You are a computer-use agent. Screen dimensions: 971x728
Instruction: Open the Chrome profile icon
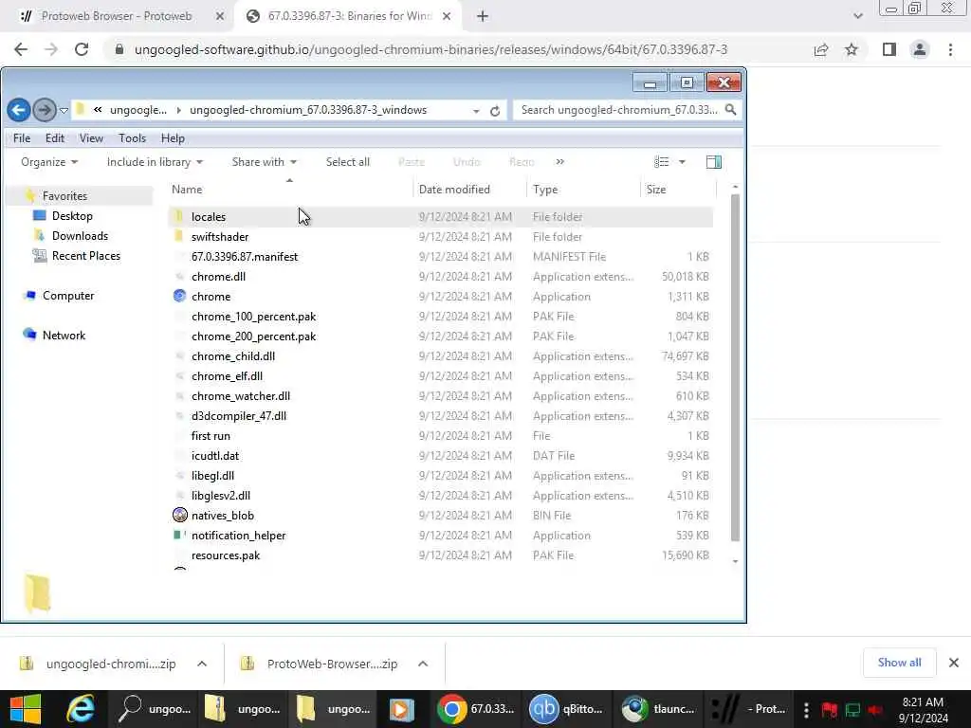pos(920,49)
